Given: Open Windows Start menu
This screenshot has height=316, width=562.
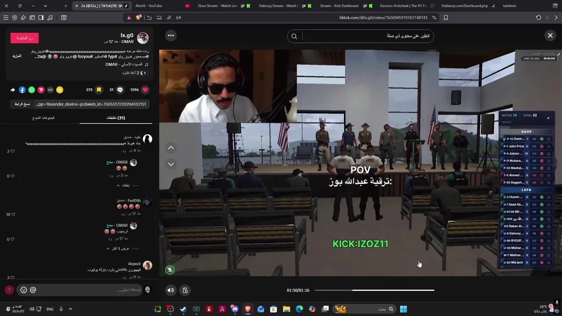Looking at the screenshot, I should pos(403,309).
